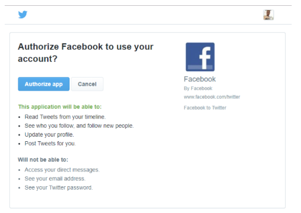The width and height of the screenshot is (301, 213).
Task: Click See your email address item
Action: (55, 179)
